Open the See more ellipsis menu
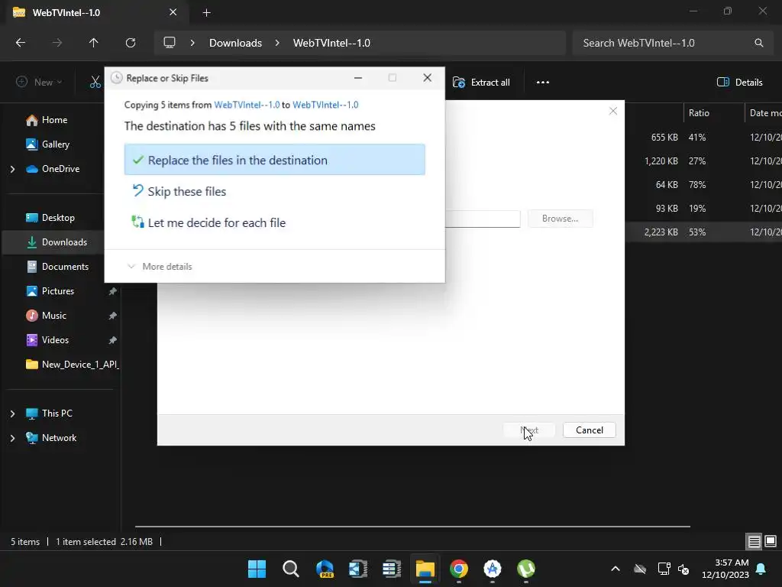Viewport: 782px width, 587px height. tap(543, 83)
